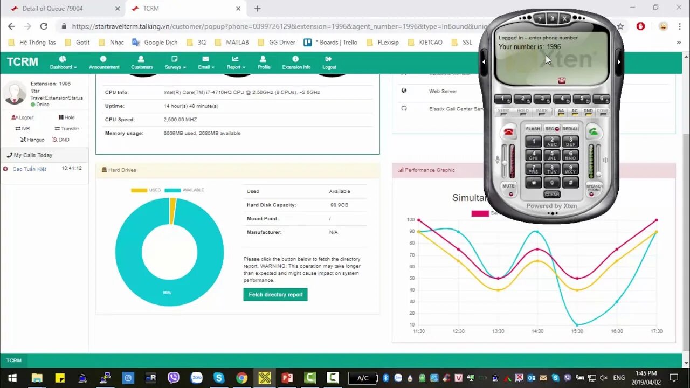Image resolution: width=690 pixels, height=388 pixels.
Task: Open the Announcement page
Action: [x=104, y=63]
